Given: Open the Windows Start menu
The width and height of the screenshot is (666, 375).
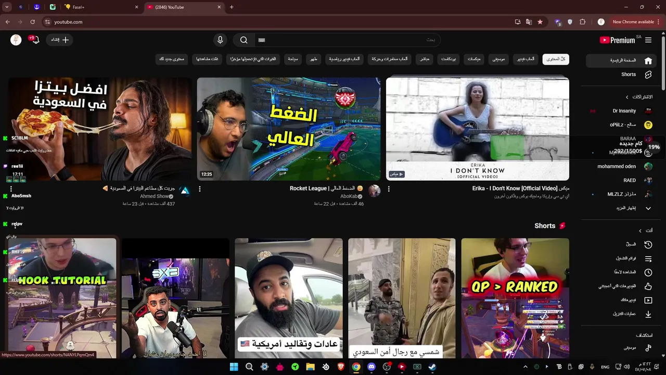Looking at the screenshot, I should point(234,367).
